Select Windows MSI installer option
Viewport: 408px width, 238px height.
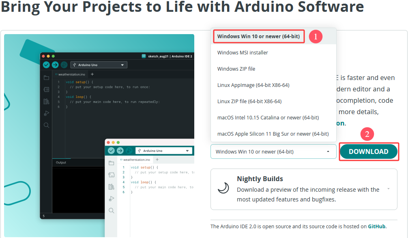click(243, 52)
